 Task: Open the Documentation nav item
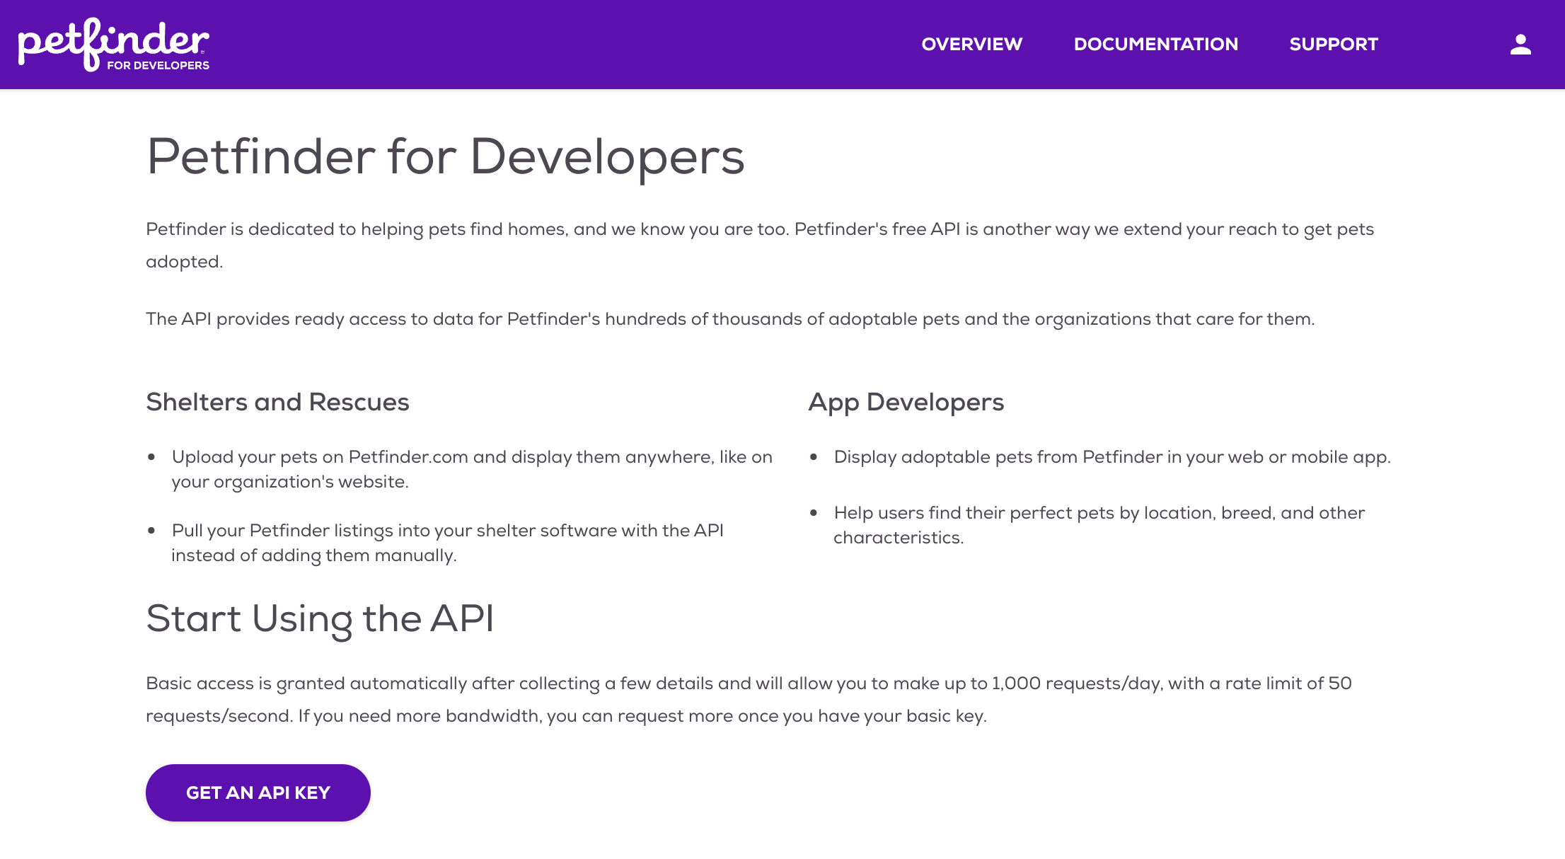1155,45
